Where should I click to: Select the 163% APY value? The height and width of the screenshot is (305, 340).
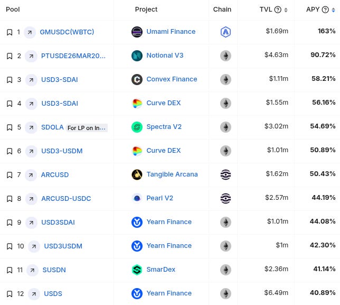click(327, 31)
